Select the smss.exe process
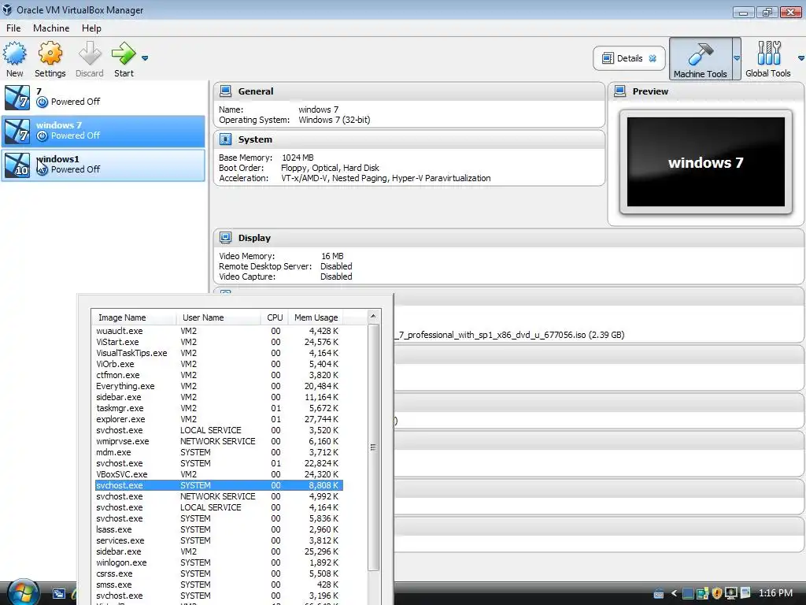The image size is (806, 605). click(219, 585)
